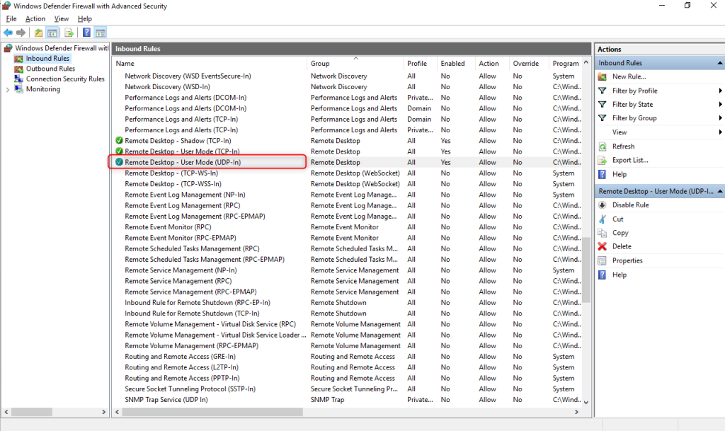
Task: Click the Monitoring tree icon
Action: [18, 89]
